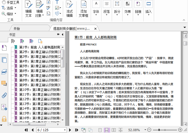Close the 提高财商多赚钱 document tab
188x133 pixels.
click(x=95, y=29)
